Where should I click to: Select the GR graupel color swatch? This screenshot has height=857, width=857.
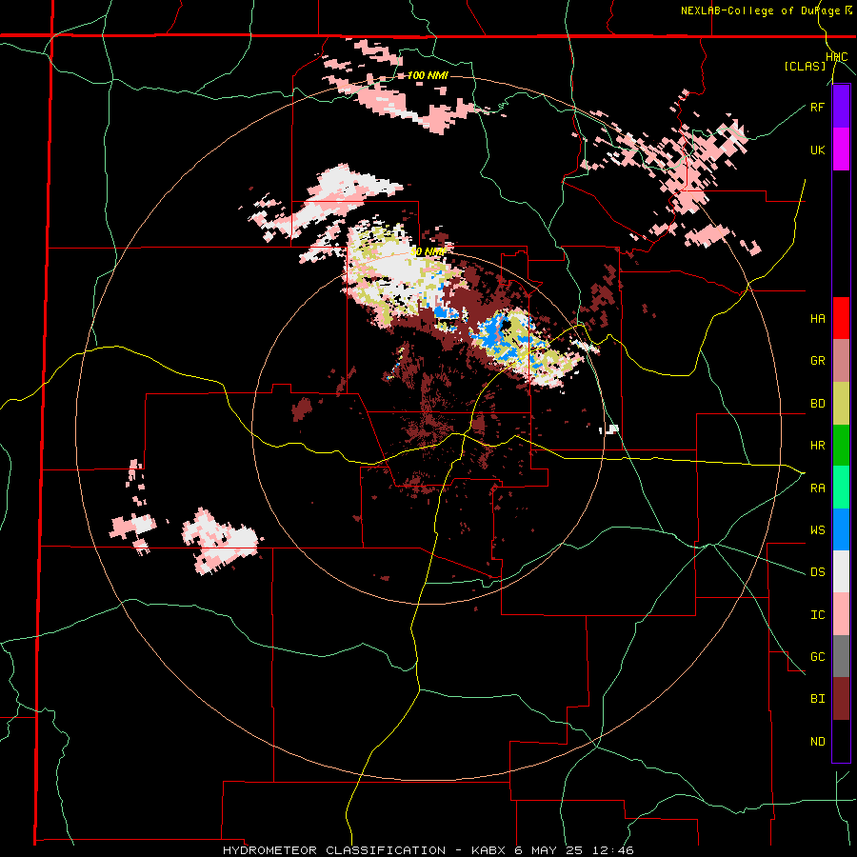(841, 361)
